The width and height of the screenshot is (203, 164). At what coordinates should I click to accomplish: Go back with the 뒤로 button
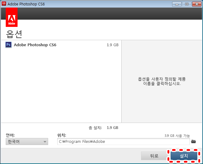click(x=154, y=156)
